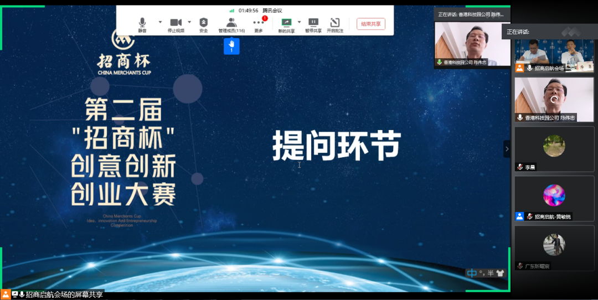598x300 pixels.
Task: Start a 新的共享 new share
Action: point(286,25)
